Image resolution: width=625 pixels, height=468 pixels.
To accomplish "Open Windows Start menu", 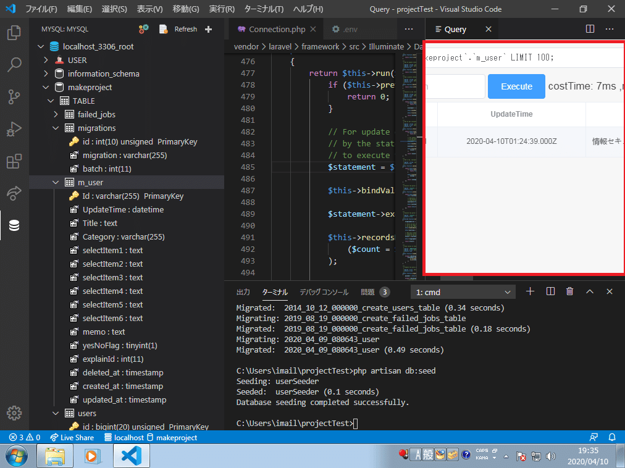I will click(x=16, y=456).
